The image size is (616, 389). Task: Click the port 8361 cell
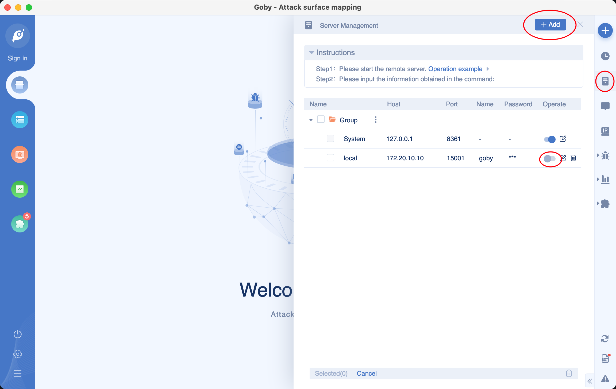tap(454, 139)
